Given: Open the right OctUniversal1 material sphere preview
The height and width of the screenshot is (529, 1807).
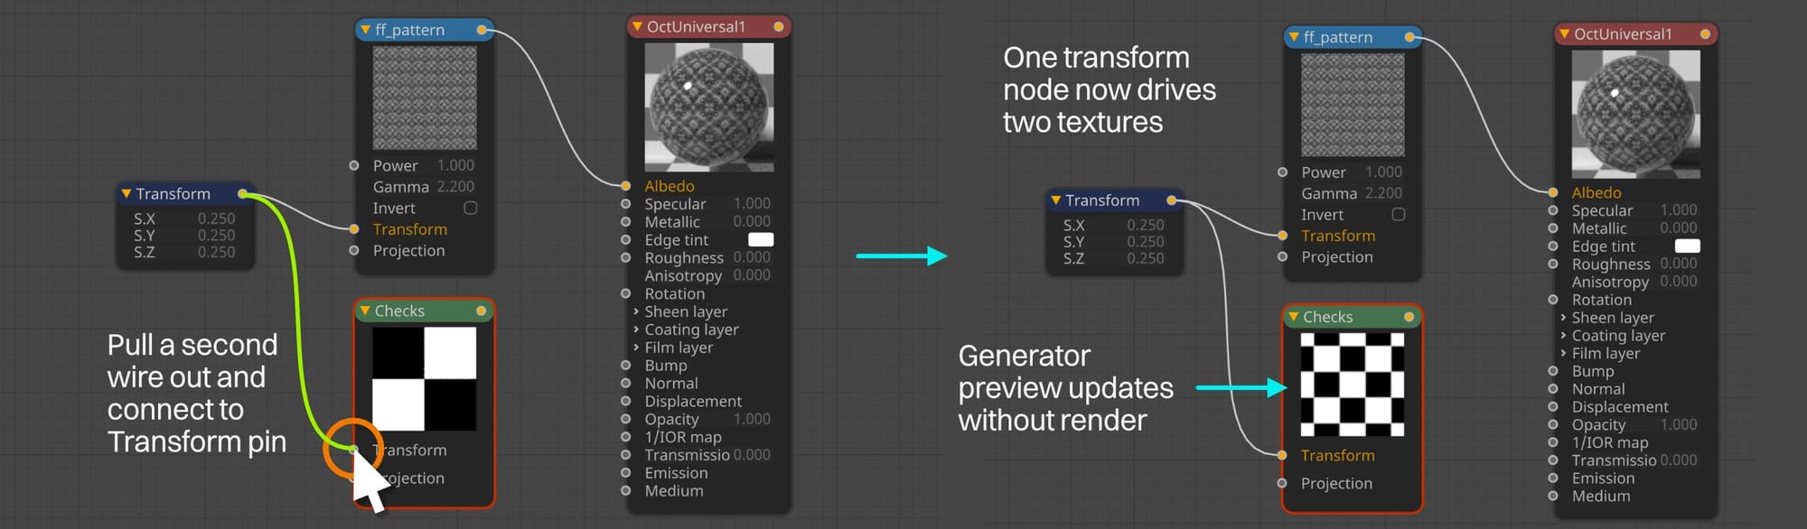Looking at the screenshot, I should (x=1636, y=114).
